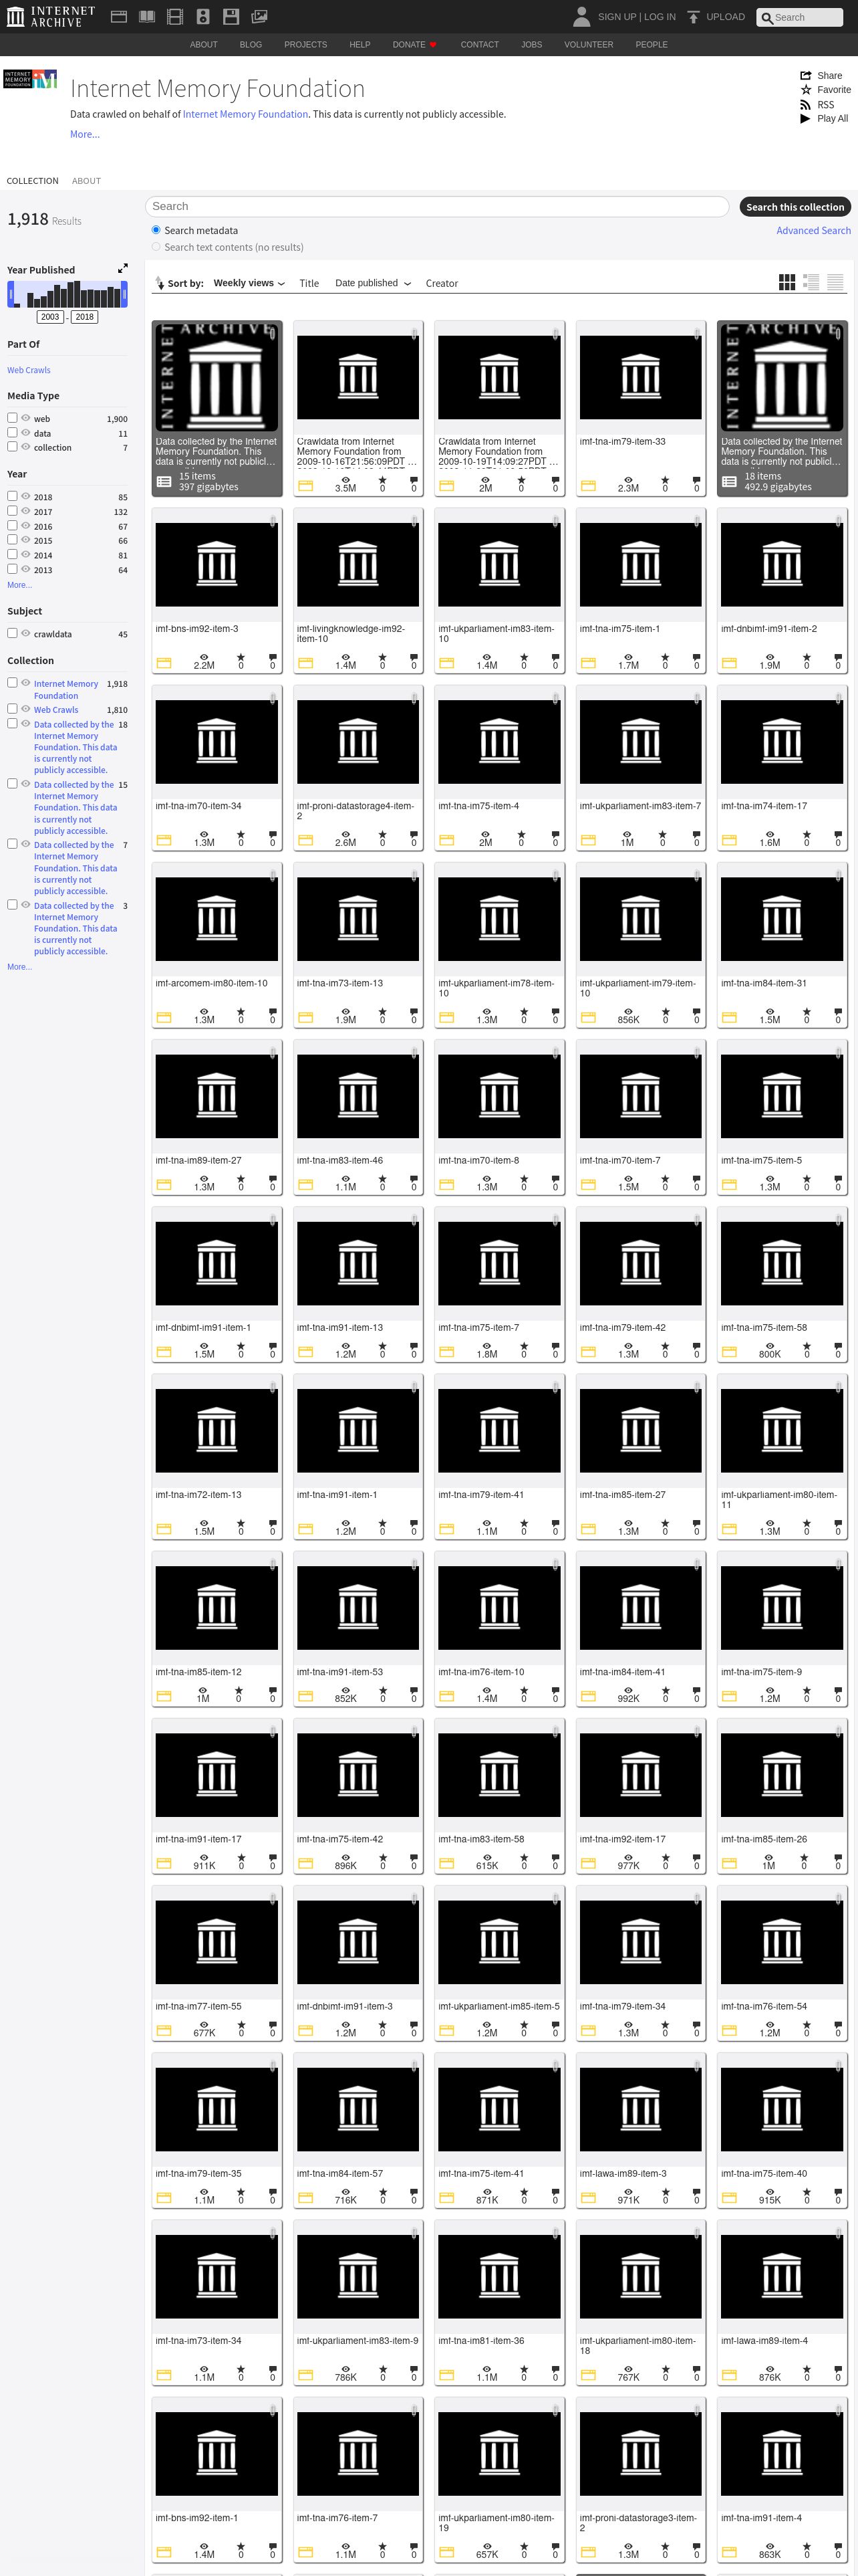Check the 2018 year checkbox
Image resolution: width=858 pixels, height=2576 pixels.
click(x=12, y=496)
